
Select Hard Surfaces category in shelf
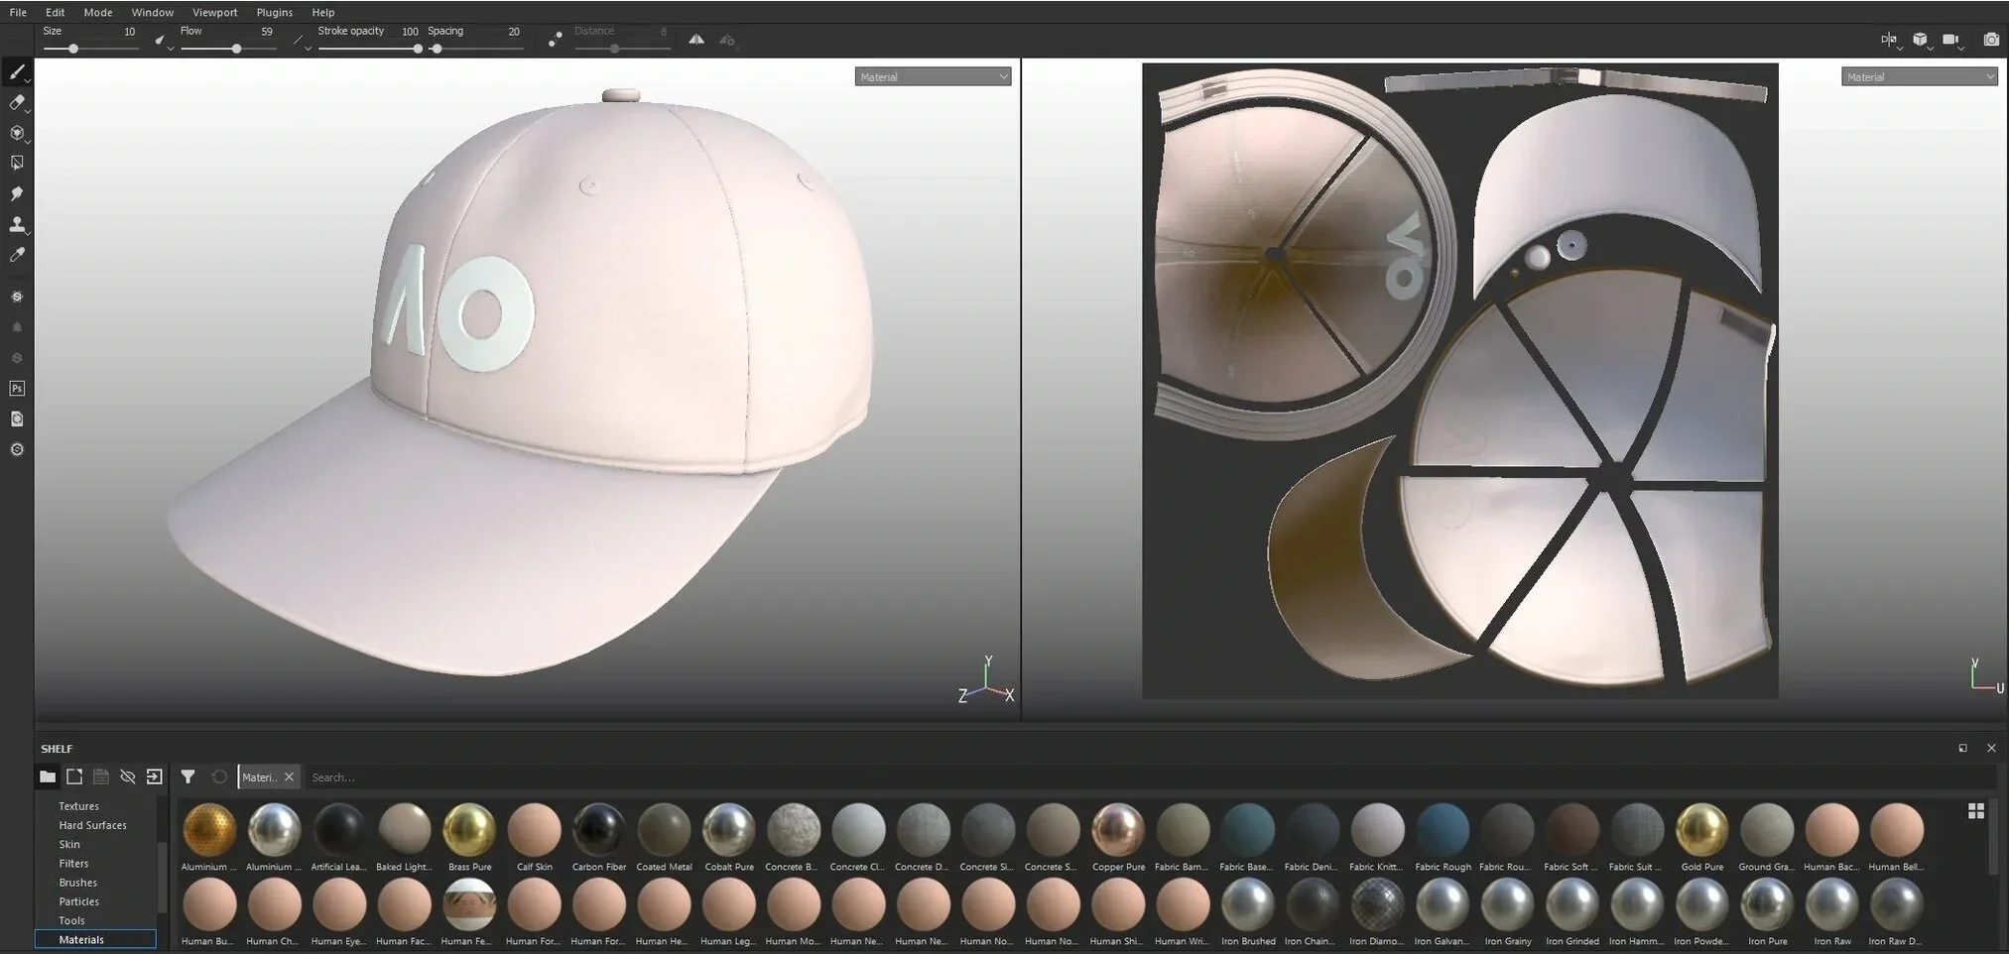pos(92,825)
